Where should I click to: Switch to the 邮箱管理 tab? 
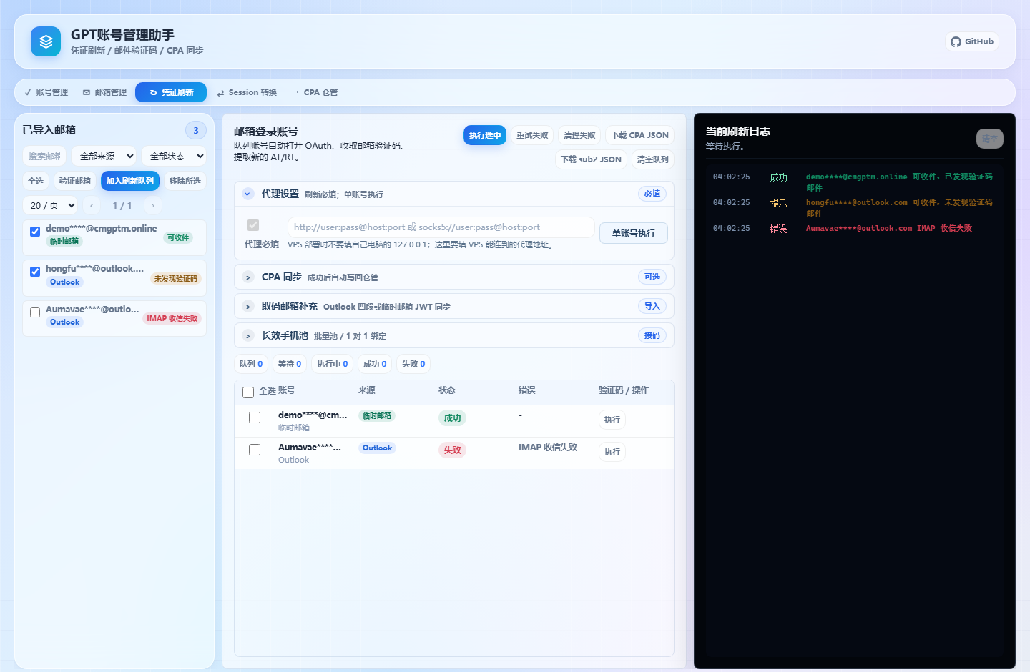point(105,92)
